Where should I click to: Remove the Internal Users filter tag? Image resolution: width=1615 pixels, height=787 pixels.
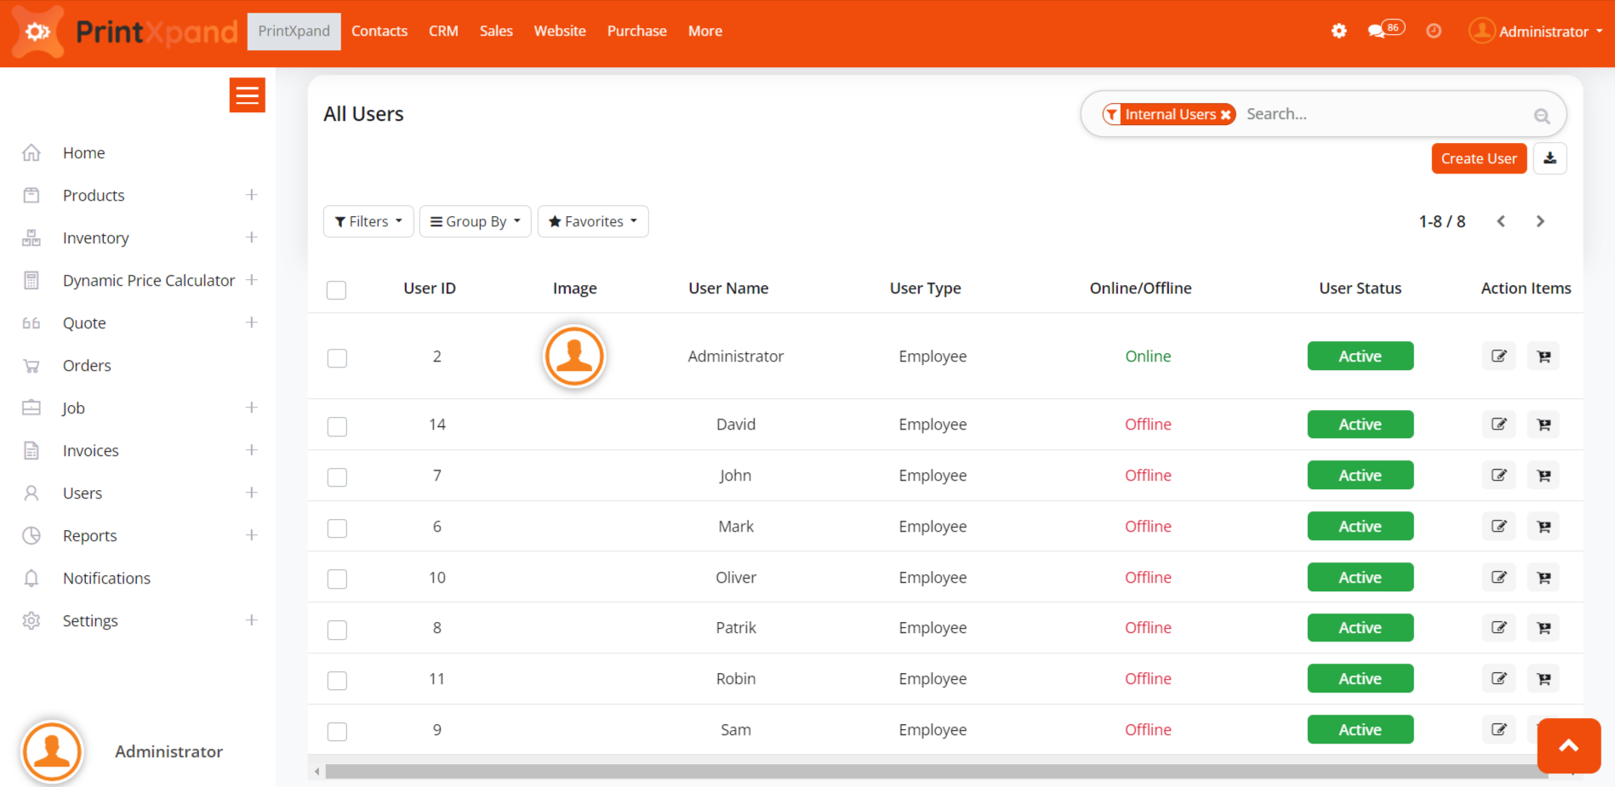point(1225,115)
